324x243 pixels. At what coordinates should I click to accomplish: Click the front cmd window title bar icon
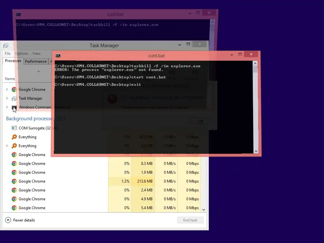coord(58,56)
